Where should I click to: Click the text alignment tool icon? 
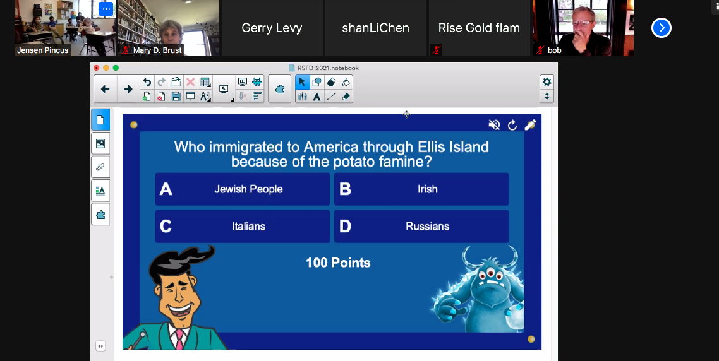click(257, 96)
